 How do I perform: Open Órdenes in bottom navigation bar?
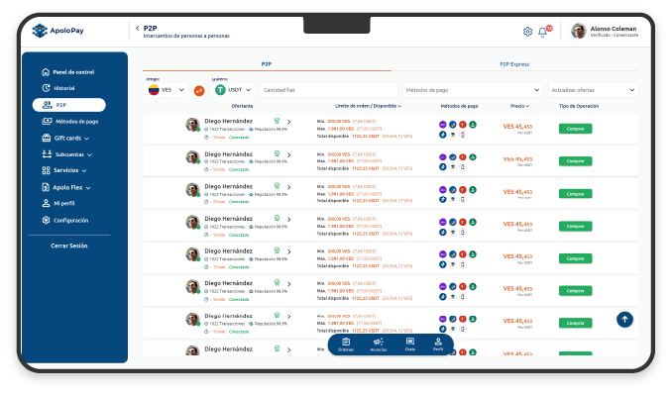click(x=346, y=345)
